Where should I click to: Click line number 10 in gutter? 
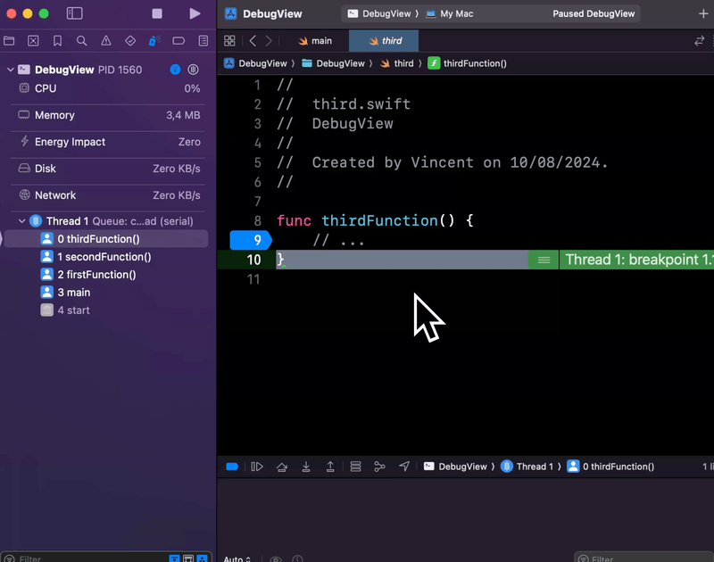(253, 260)
